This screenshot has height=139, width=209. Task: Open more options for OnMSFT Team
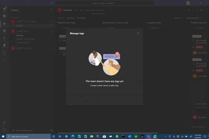click(51, 31)
